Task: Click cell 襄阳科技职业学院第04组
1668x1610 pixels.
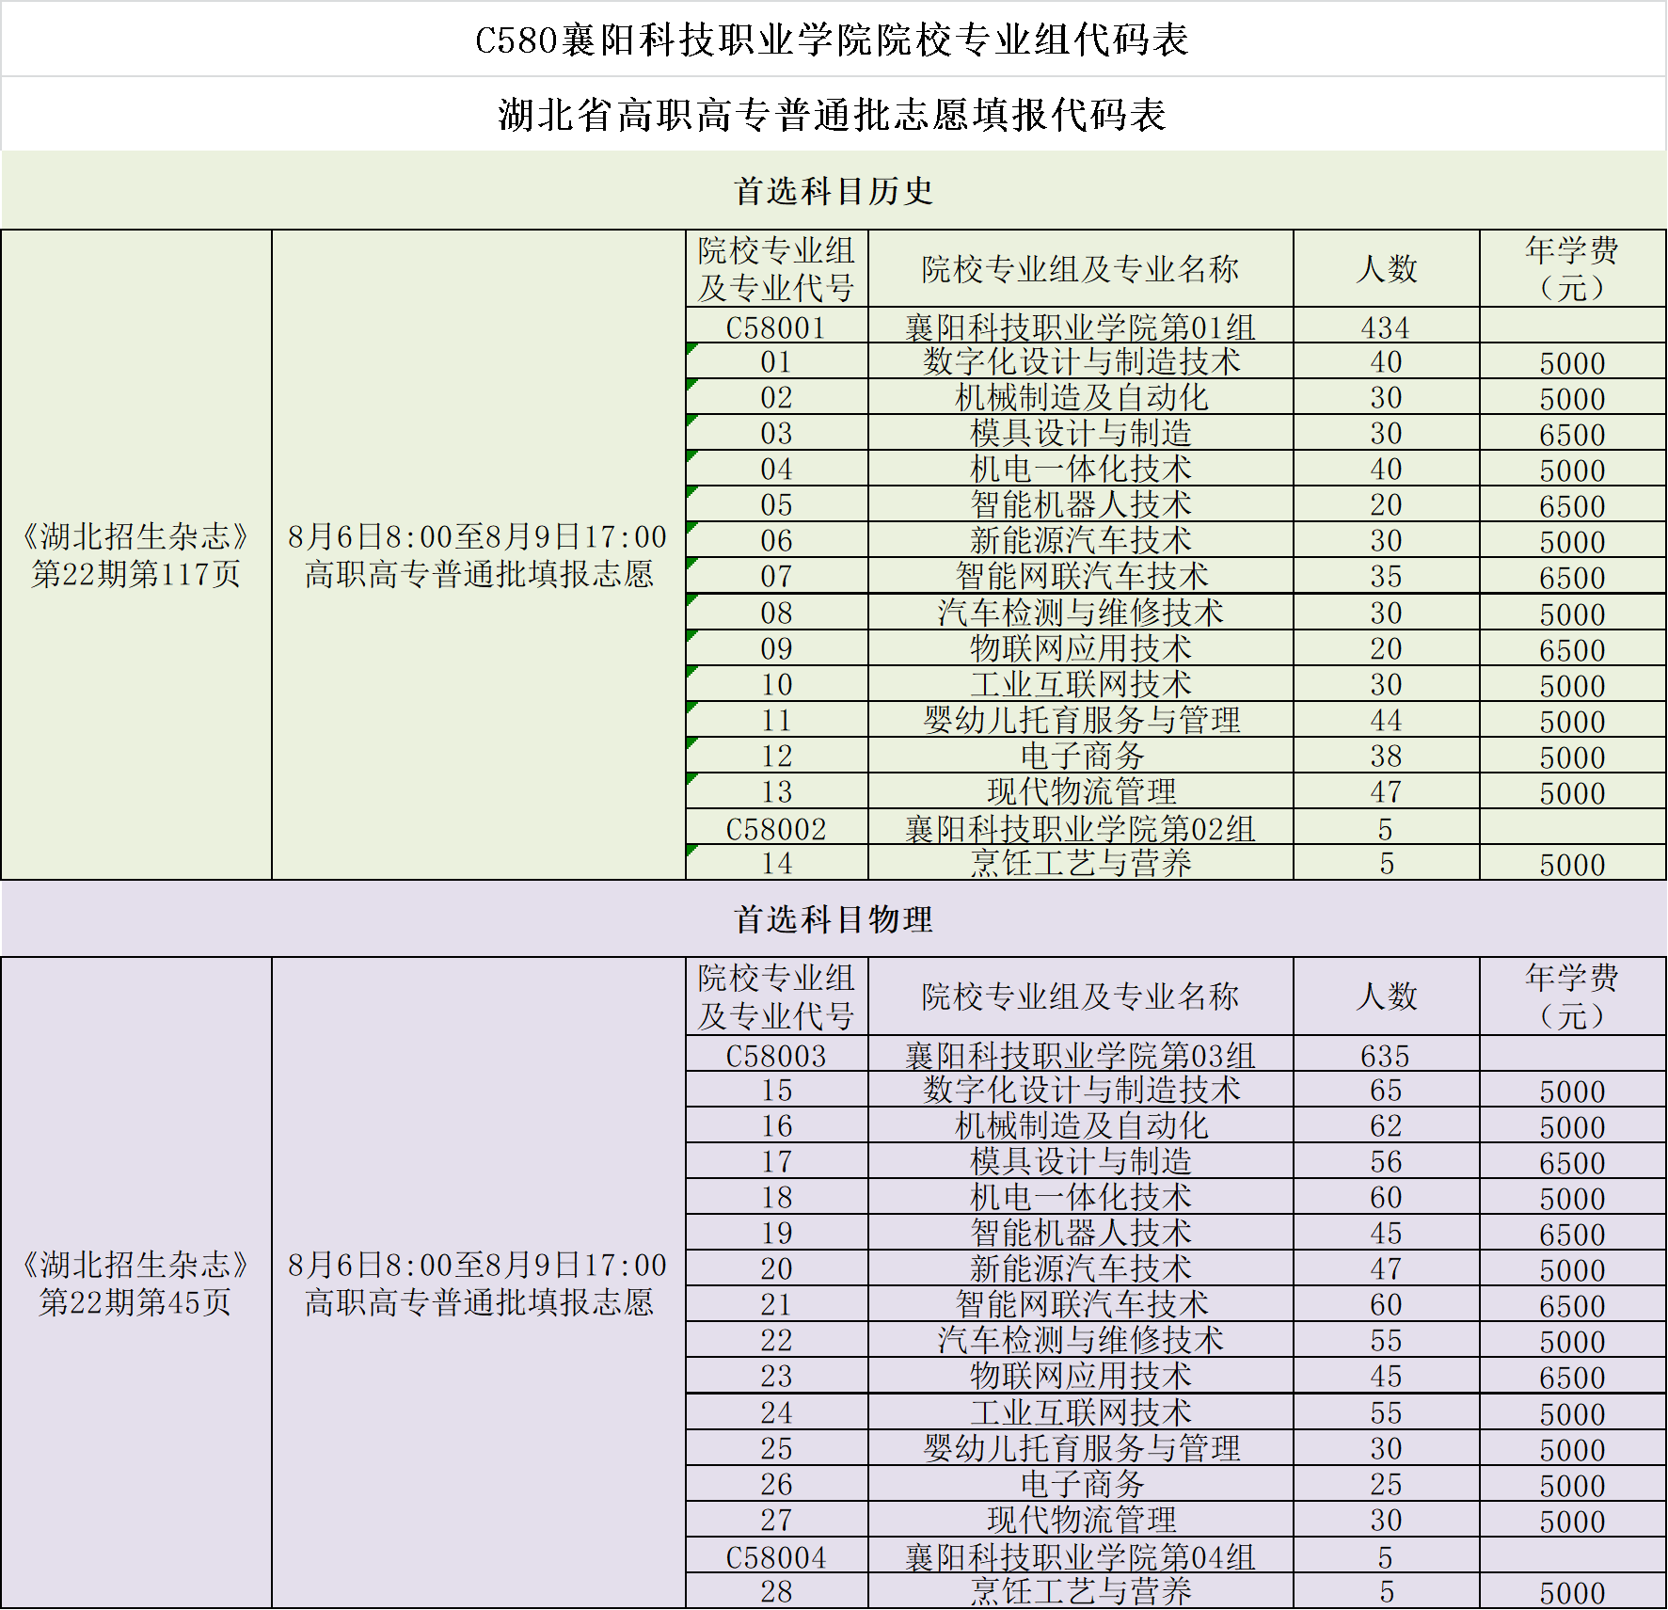Action: pos(1080,1557)
